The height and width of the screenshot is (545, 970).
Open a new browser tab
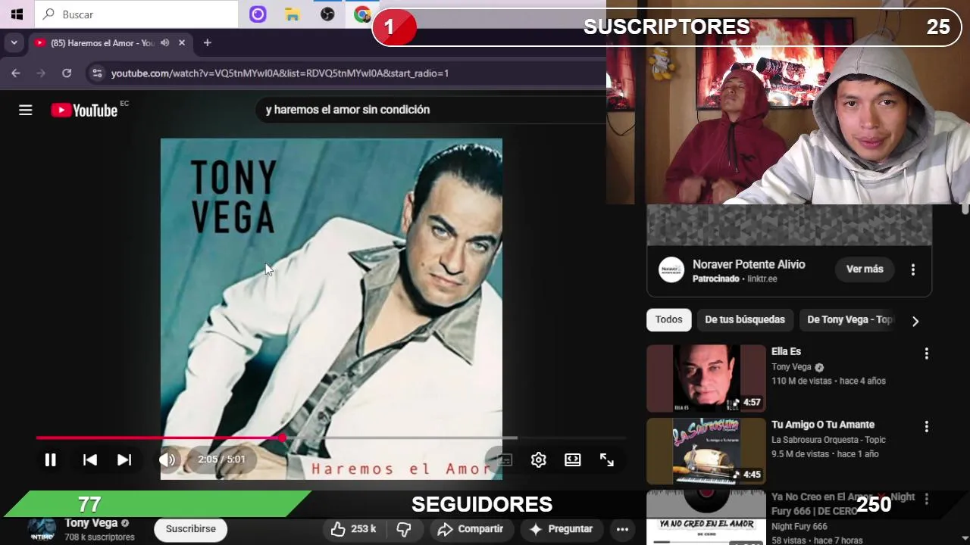(x=207, y=43)
